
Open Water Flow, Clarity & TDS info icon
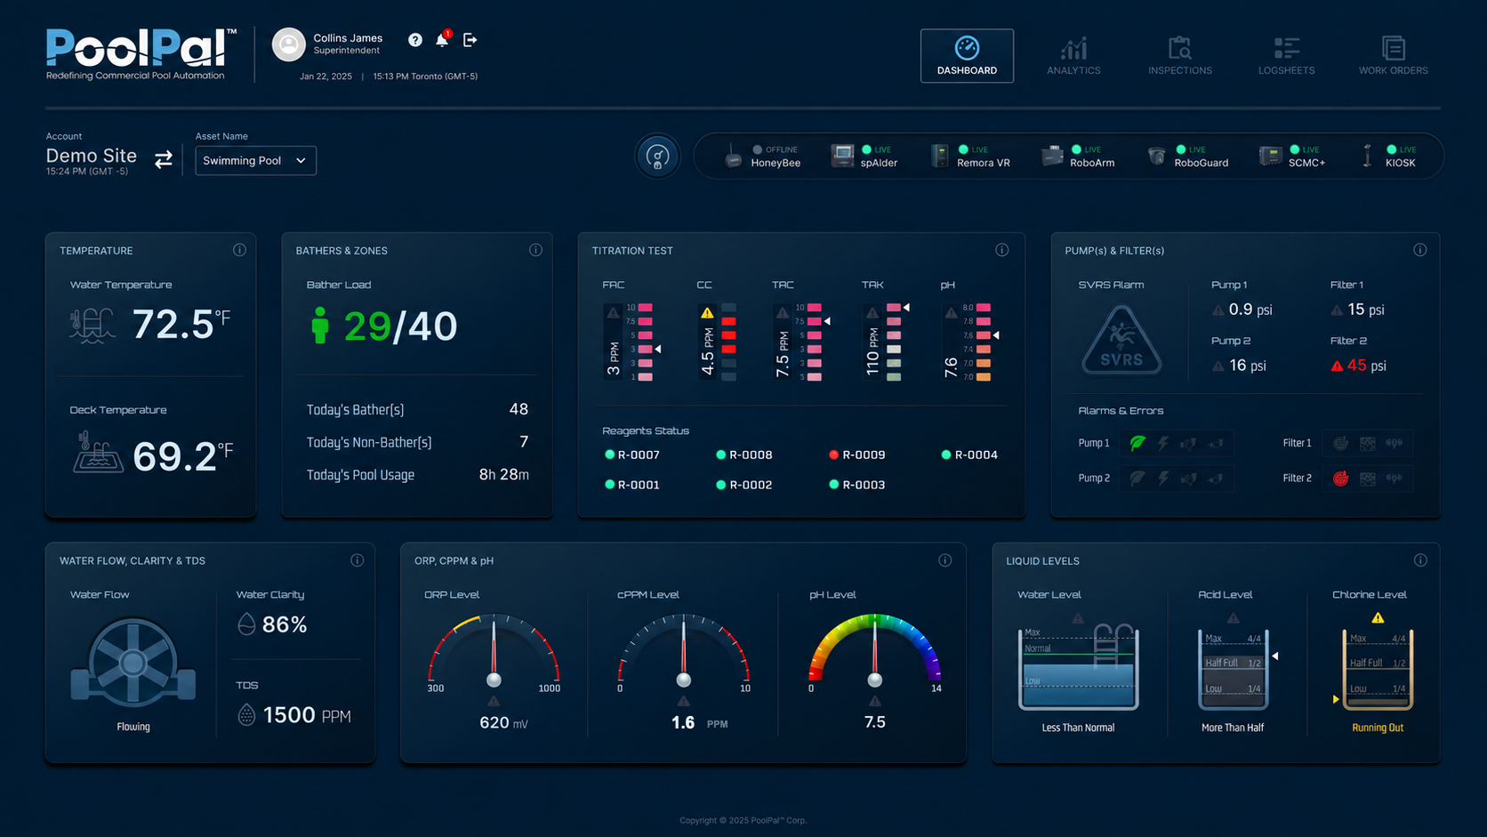tap(357, 560)
